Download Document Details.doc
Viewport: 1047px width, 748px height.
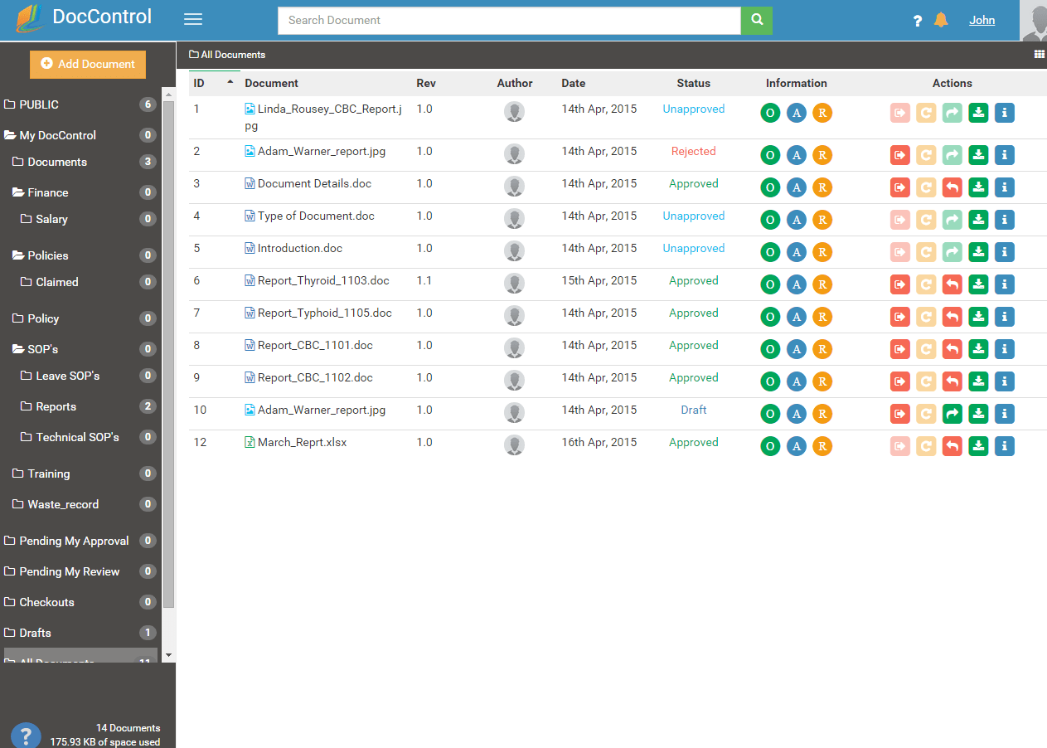[x=978, y=187]
